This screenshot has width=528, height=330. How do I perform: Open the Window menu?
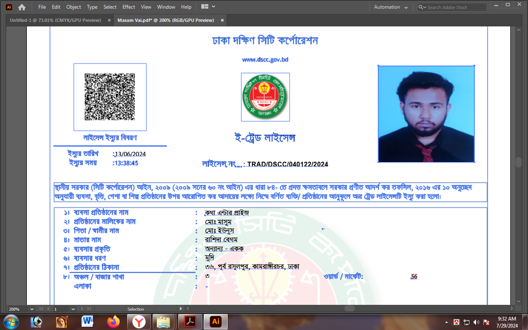(166, 7)
